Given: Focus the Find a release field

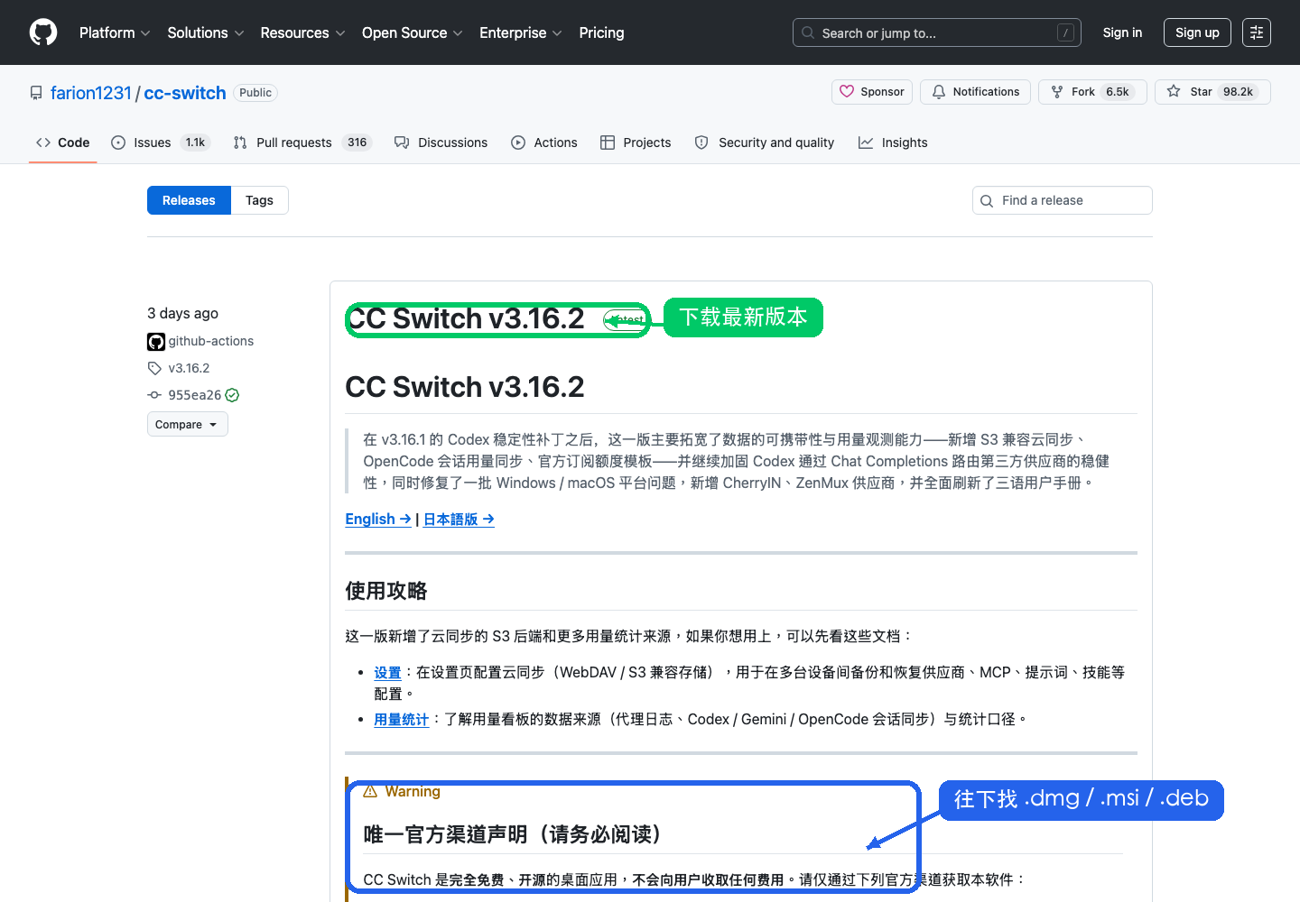Looking at the screenshot, I should coord(1062,200).
